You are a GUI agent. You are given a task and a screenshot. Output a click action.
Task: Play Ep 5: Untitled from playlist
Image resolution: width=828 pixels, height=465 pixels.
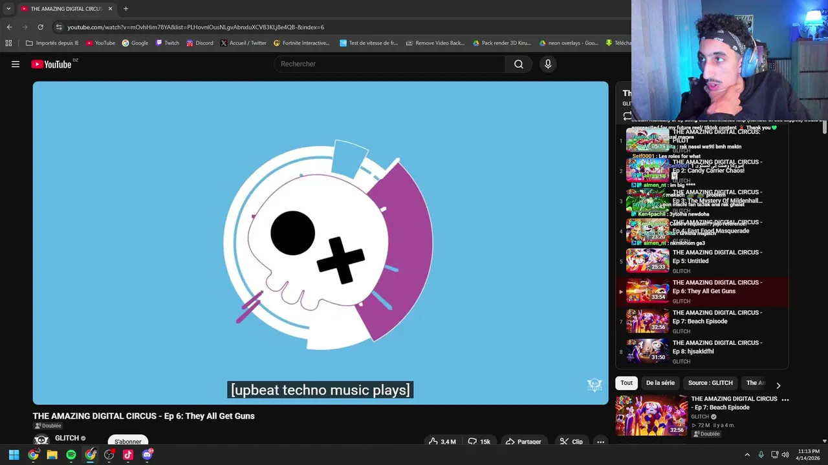coord(702,261)
